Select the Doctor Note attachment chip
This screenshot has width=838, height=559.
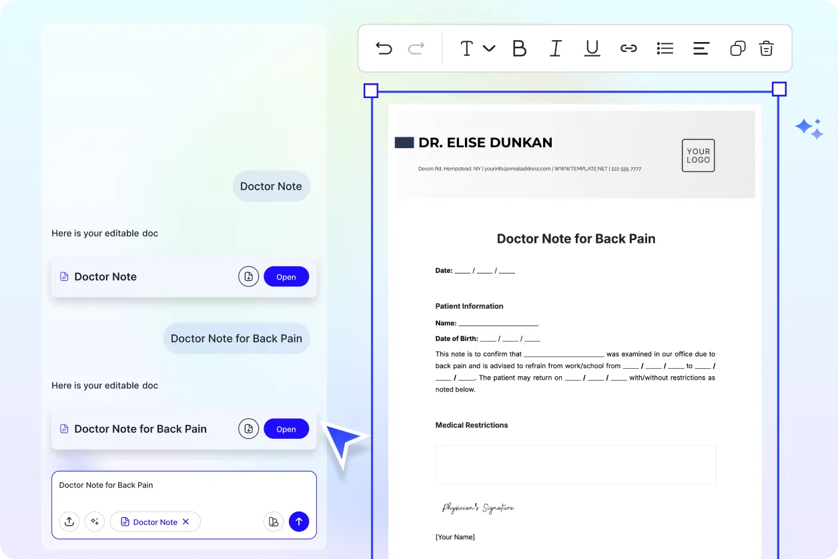click(x=155, y=522)
